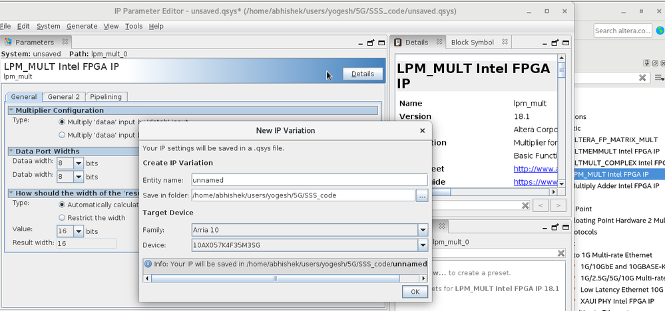Maximize the Presets panel
665x311 pixels.
click(565, 227)
